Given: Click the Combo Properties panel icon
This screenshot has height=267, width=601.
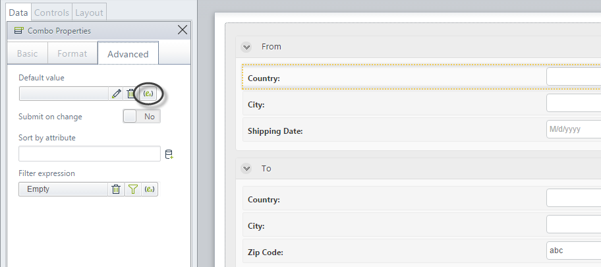Looking at the screenshot, I should point(18,31).
